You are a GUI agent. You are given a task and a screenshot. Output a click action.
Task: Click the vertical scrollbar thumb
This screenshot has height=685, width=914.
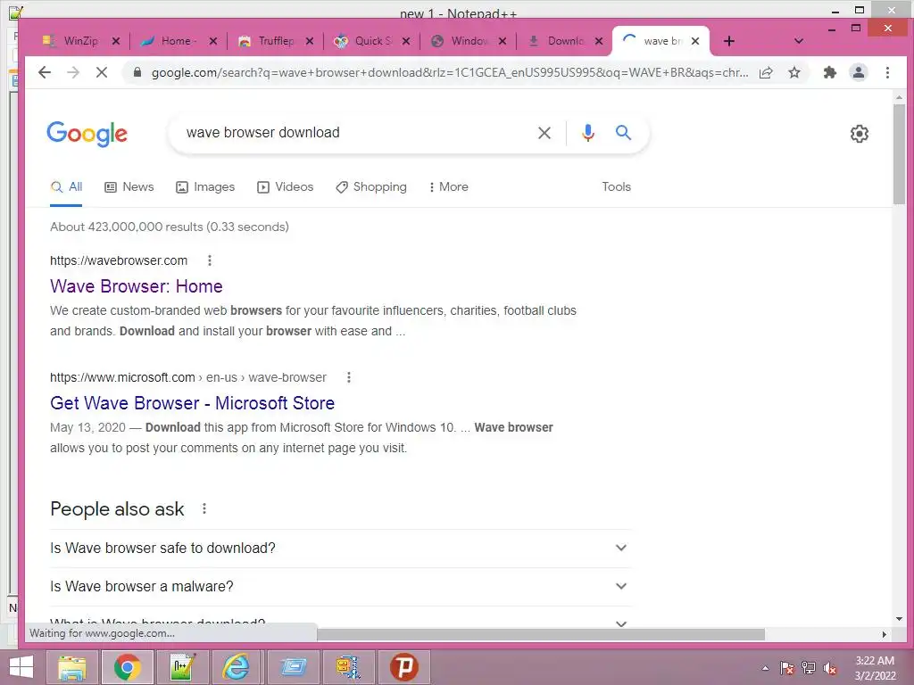click(x=899, y=154)
